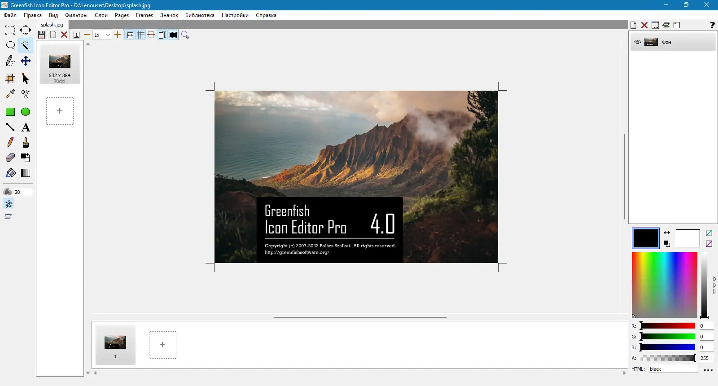
Task: Toggle the frames filmstrip panel
Action: (x=173, y=35)
